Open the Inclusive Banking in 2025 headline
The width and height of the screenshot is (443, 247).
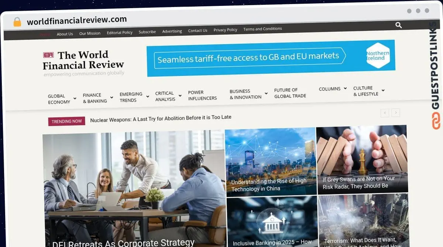point(272,243)
